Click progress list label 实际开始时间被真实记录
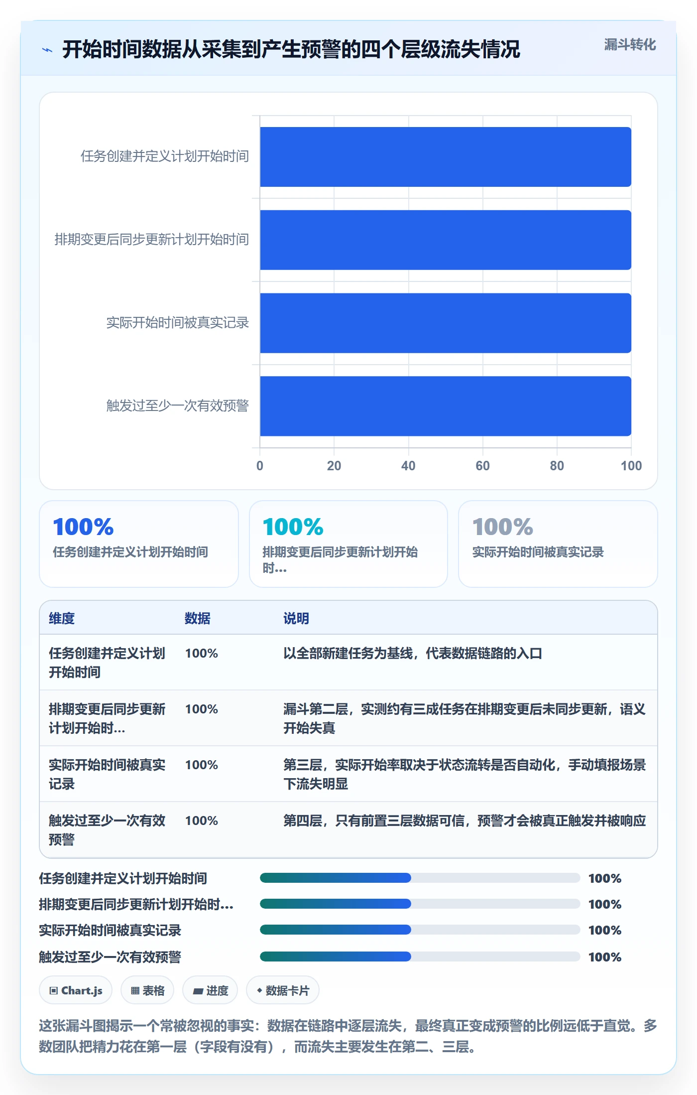697x1095 pixels. coord(110,930)
